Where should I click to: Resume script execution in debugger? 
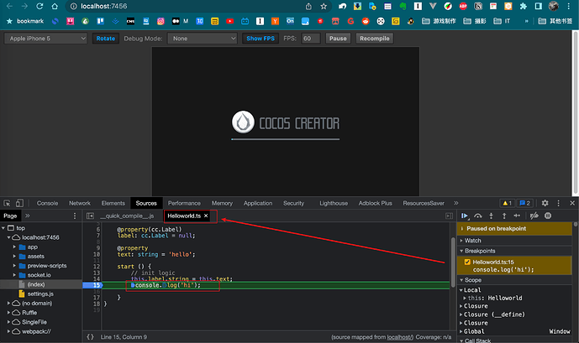pyautogui.click(x=465, y=216)
